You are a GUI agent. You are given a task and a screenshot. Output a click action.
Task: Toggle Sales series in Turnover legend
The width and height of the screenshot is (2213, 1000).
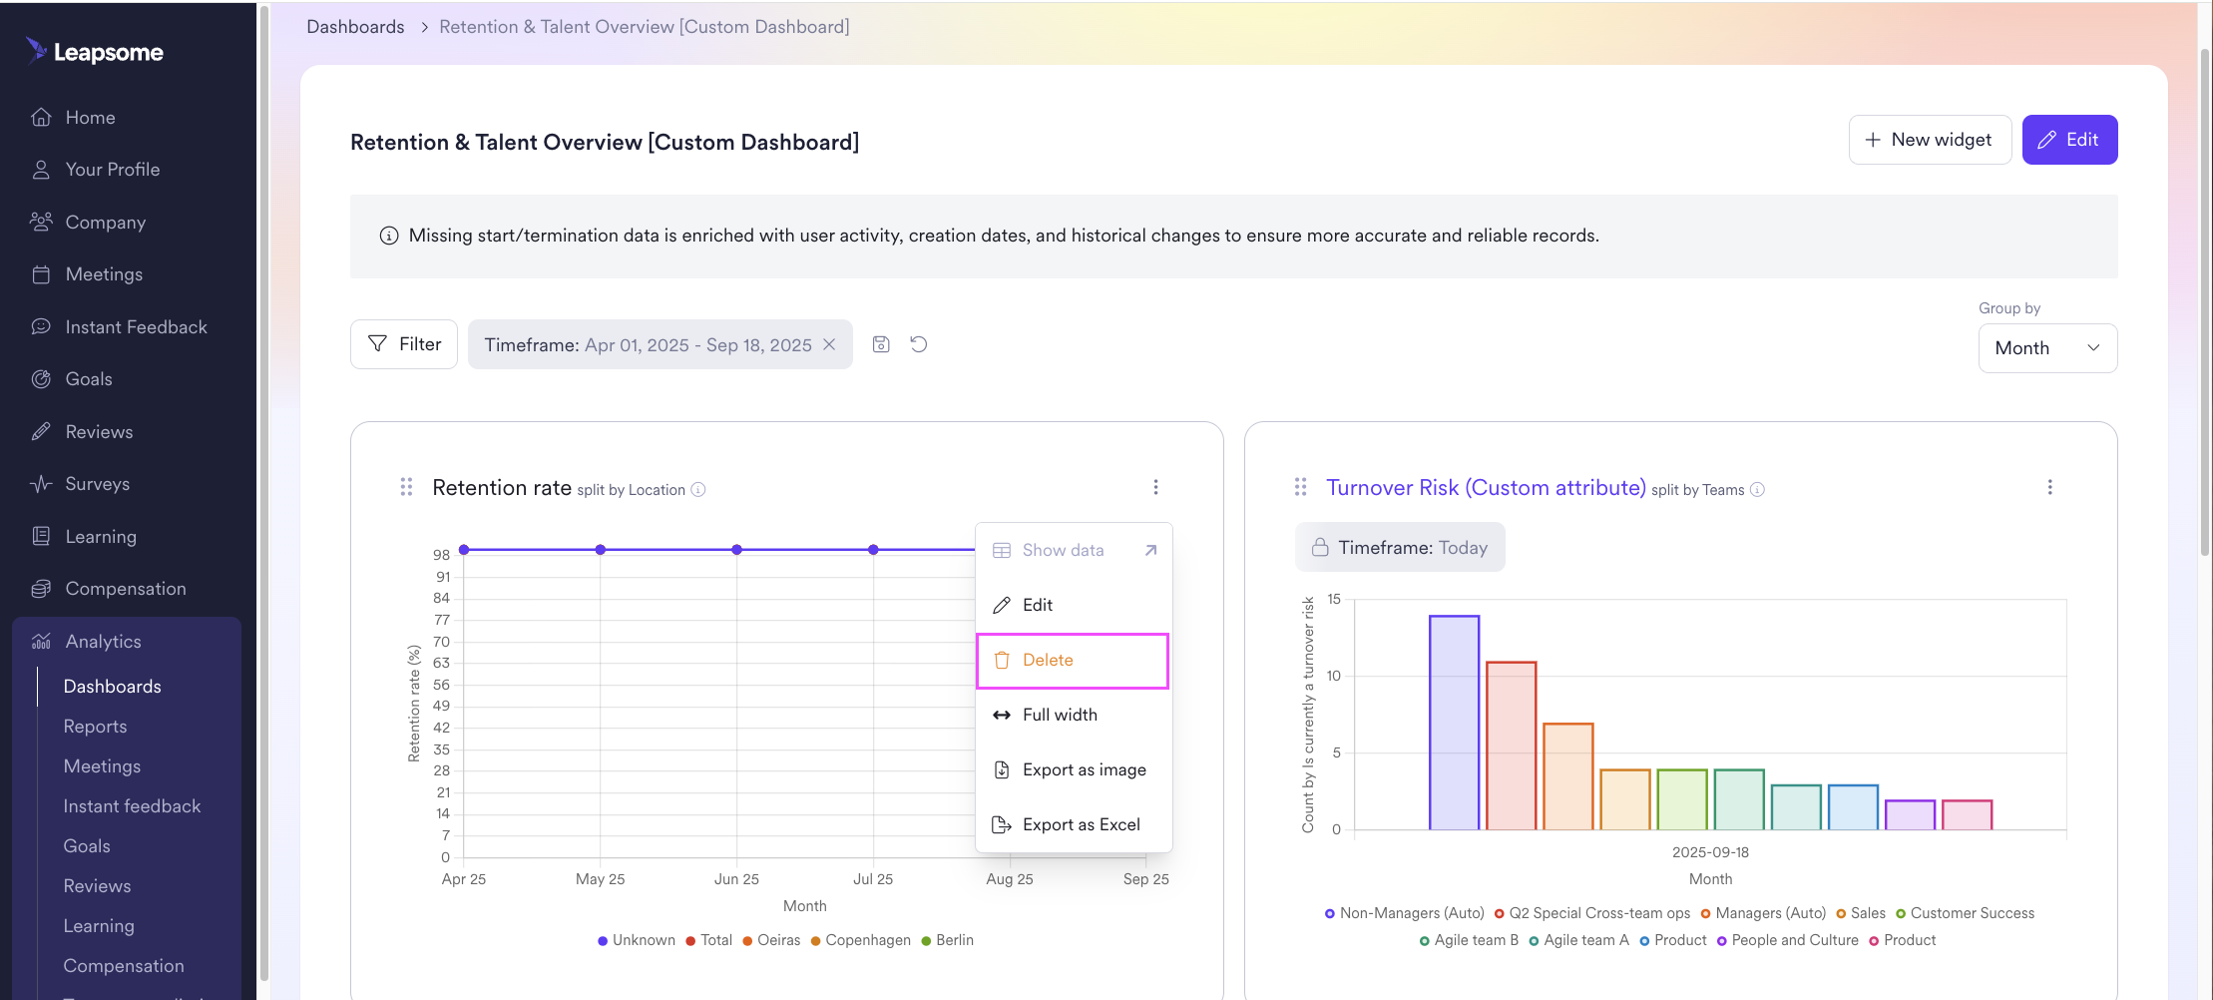(x=1861, y=913)
